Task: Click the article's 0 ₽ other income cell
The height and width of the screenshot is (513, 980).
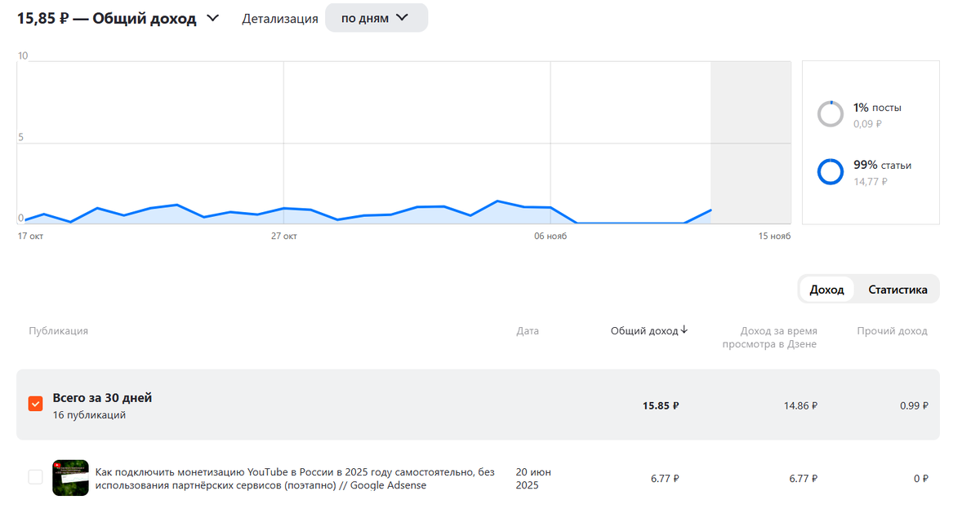Action: coord(920,479)
